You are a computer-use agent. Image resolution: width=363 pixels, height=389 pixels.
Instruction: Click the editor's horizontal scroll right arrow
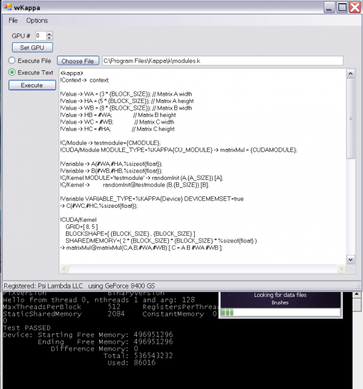click(341, 268)
